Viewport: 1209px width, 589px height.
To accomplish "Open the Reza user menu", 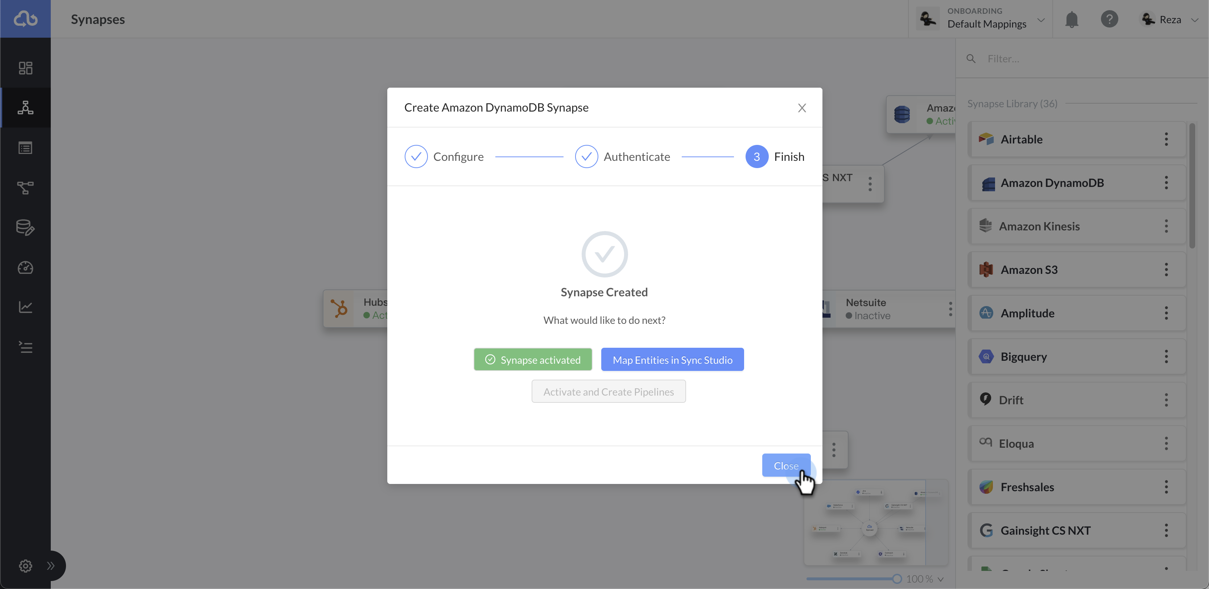I will [1169, 19].
